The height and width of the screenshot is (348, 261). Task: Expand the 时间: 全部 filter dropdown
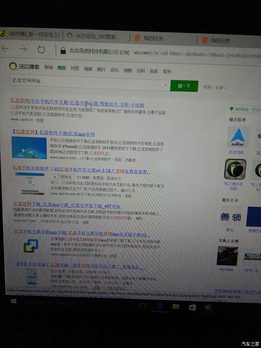coord(215,87)
